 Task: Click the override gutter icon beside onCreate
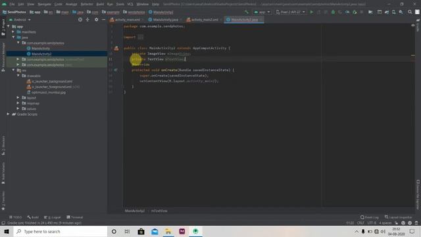[116, 70]
